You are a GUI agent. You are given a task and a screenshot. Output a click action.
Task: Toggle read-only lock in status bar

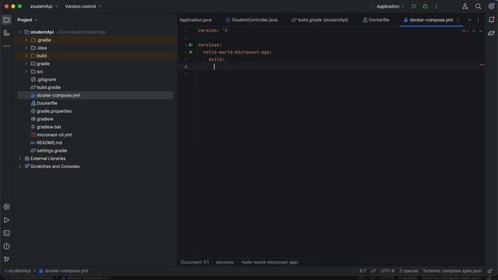(x=489, y=271)
